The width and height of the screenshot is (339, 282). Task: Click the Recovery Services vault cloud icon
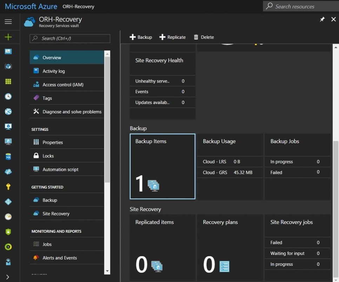pos(29,22)
